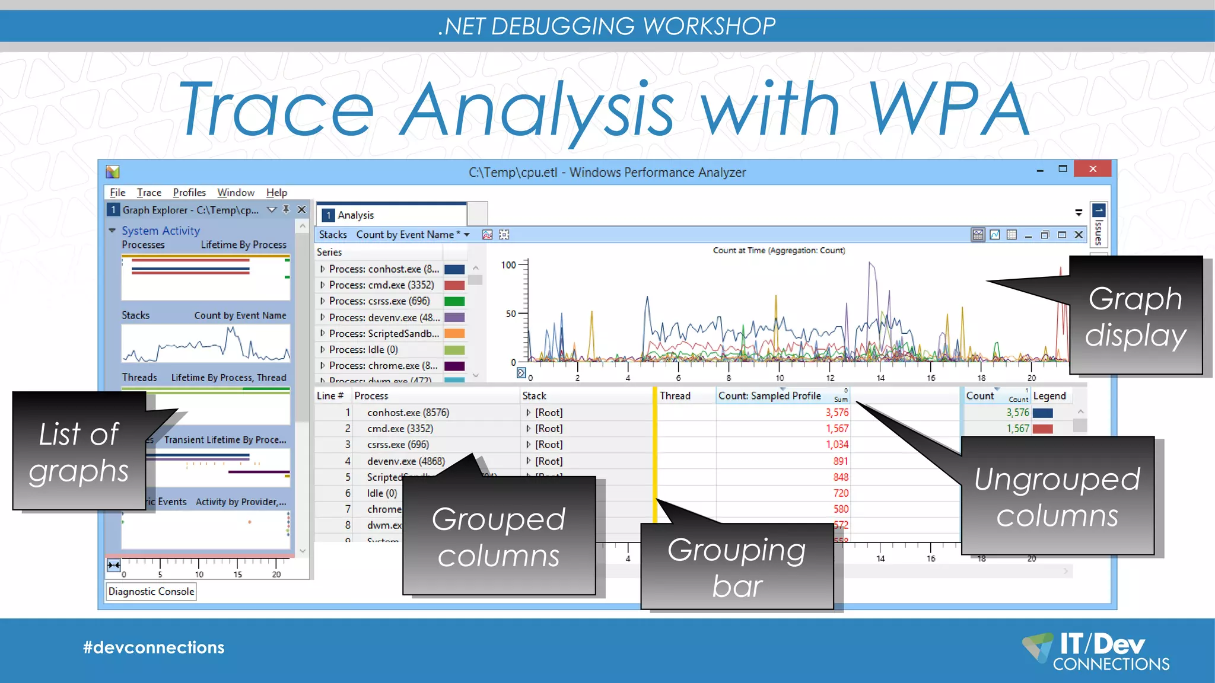Screen dimensions: 1215x683
Task: Close the Stacks graph panel
Action: tap(1079, 235)
